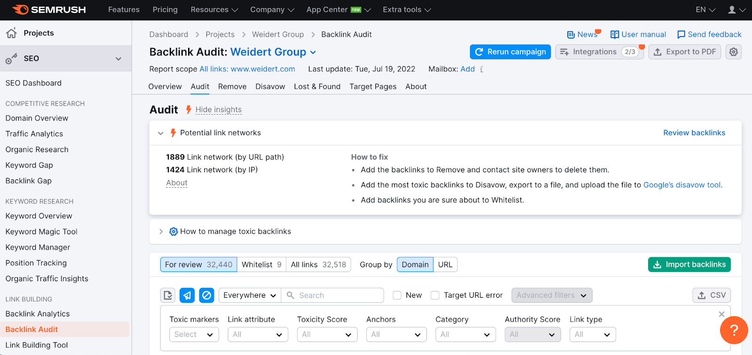Click Rerun campaign button

click(x=510, y=52)
